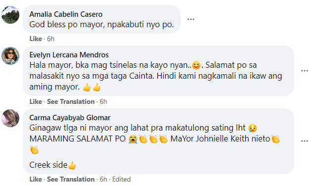Like Evelyn Lercana Mendros' comment
This screenshot has height=186, width=312.
(x=36, y=101)
